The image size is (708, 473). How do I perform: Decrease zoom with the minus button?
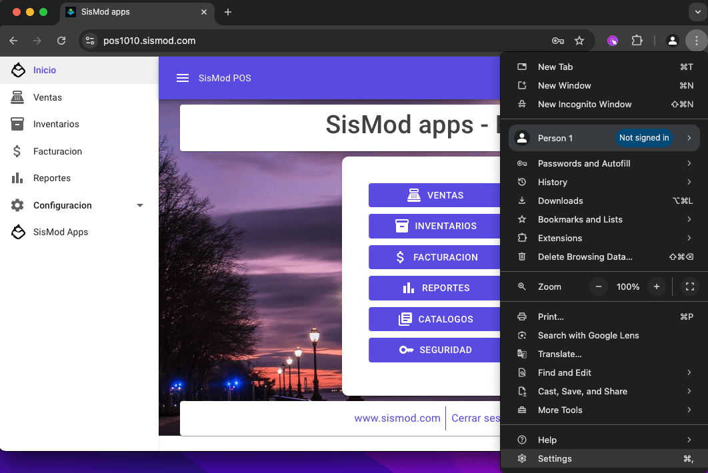[x=598, y=286]
